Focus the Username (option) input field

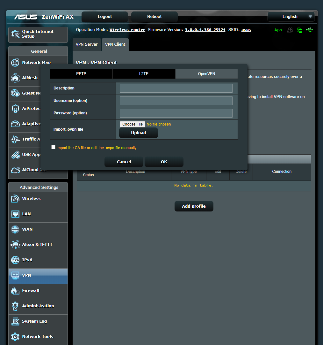[176, 101]
